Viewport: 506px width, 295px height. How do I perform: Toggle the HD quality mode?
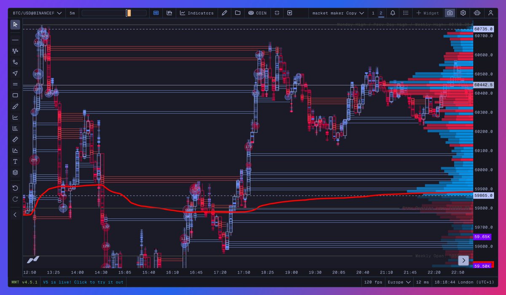click(x=156, y=13)
